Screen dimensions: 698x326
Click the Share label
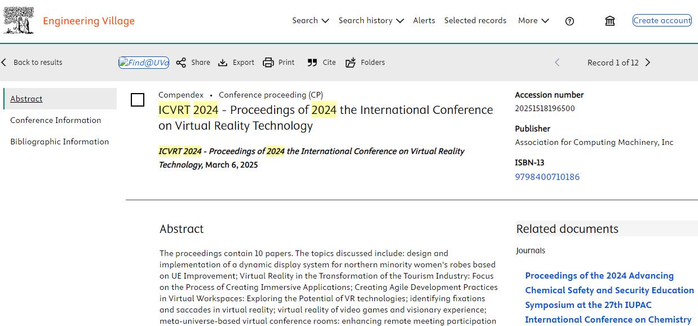click(x=201, y=63)
